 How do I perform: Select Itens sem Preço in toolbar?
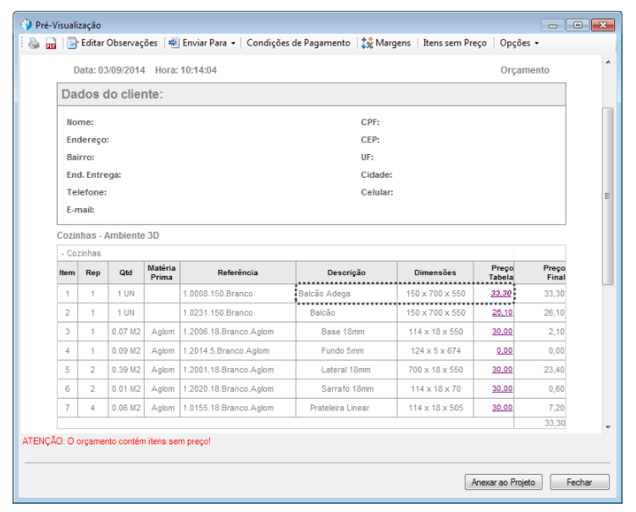click(455, 43)
